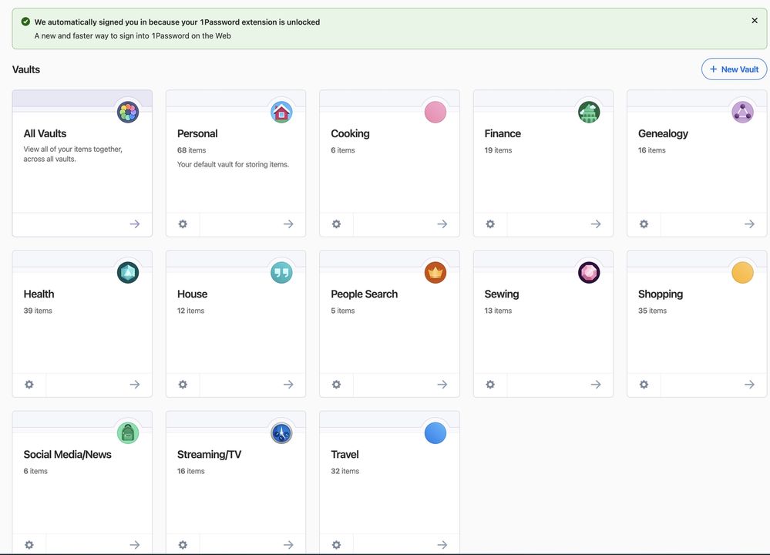Image resolution: width=770 pixels, height=555 pixels.
Task: Click arrow to open All Vaults
Action: (135, 224)
